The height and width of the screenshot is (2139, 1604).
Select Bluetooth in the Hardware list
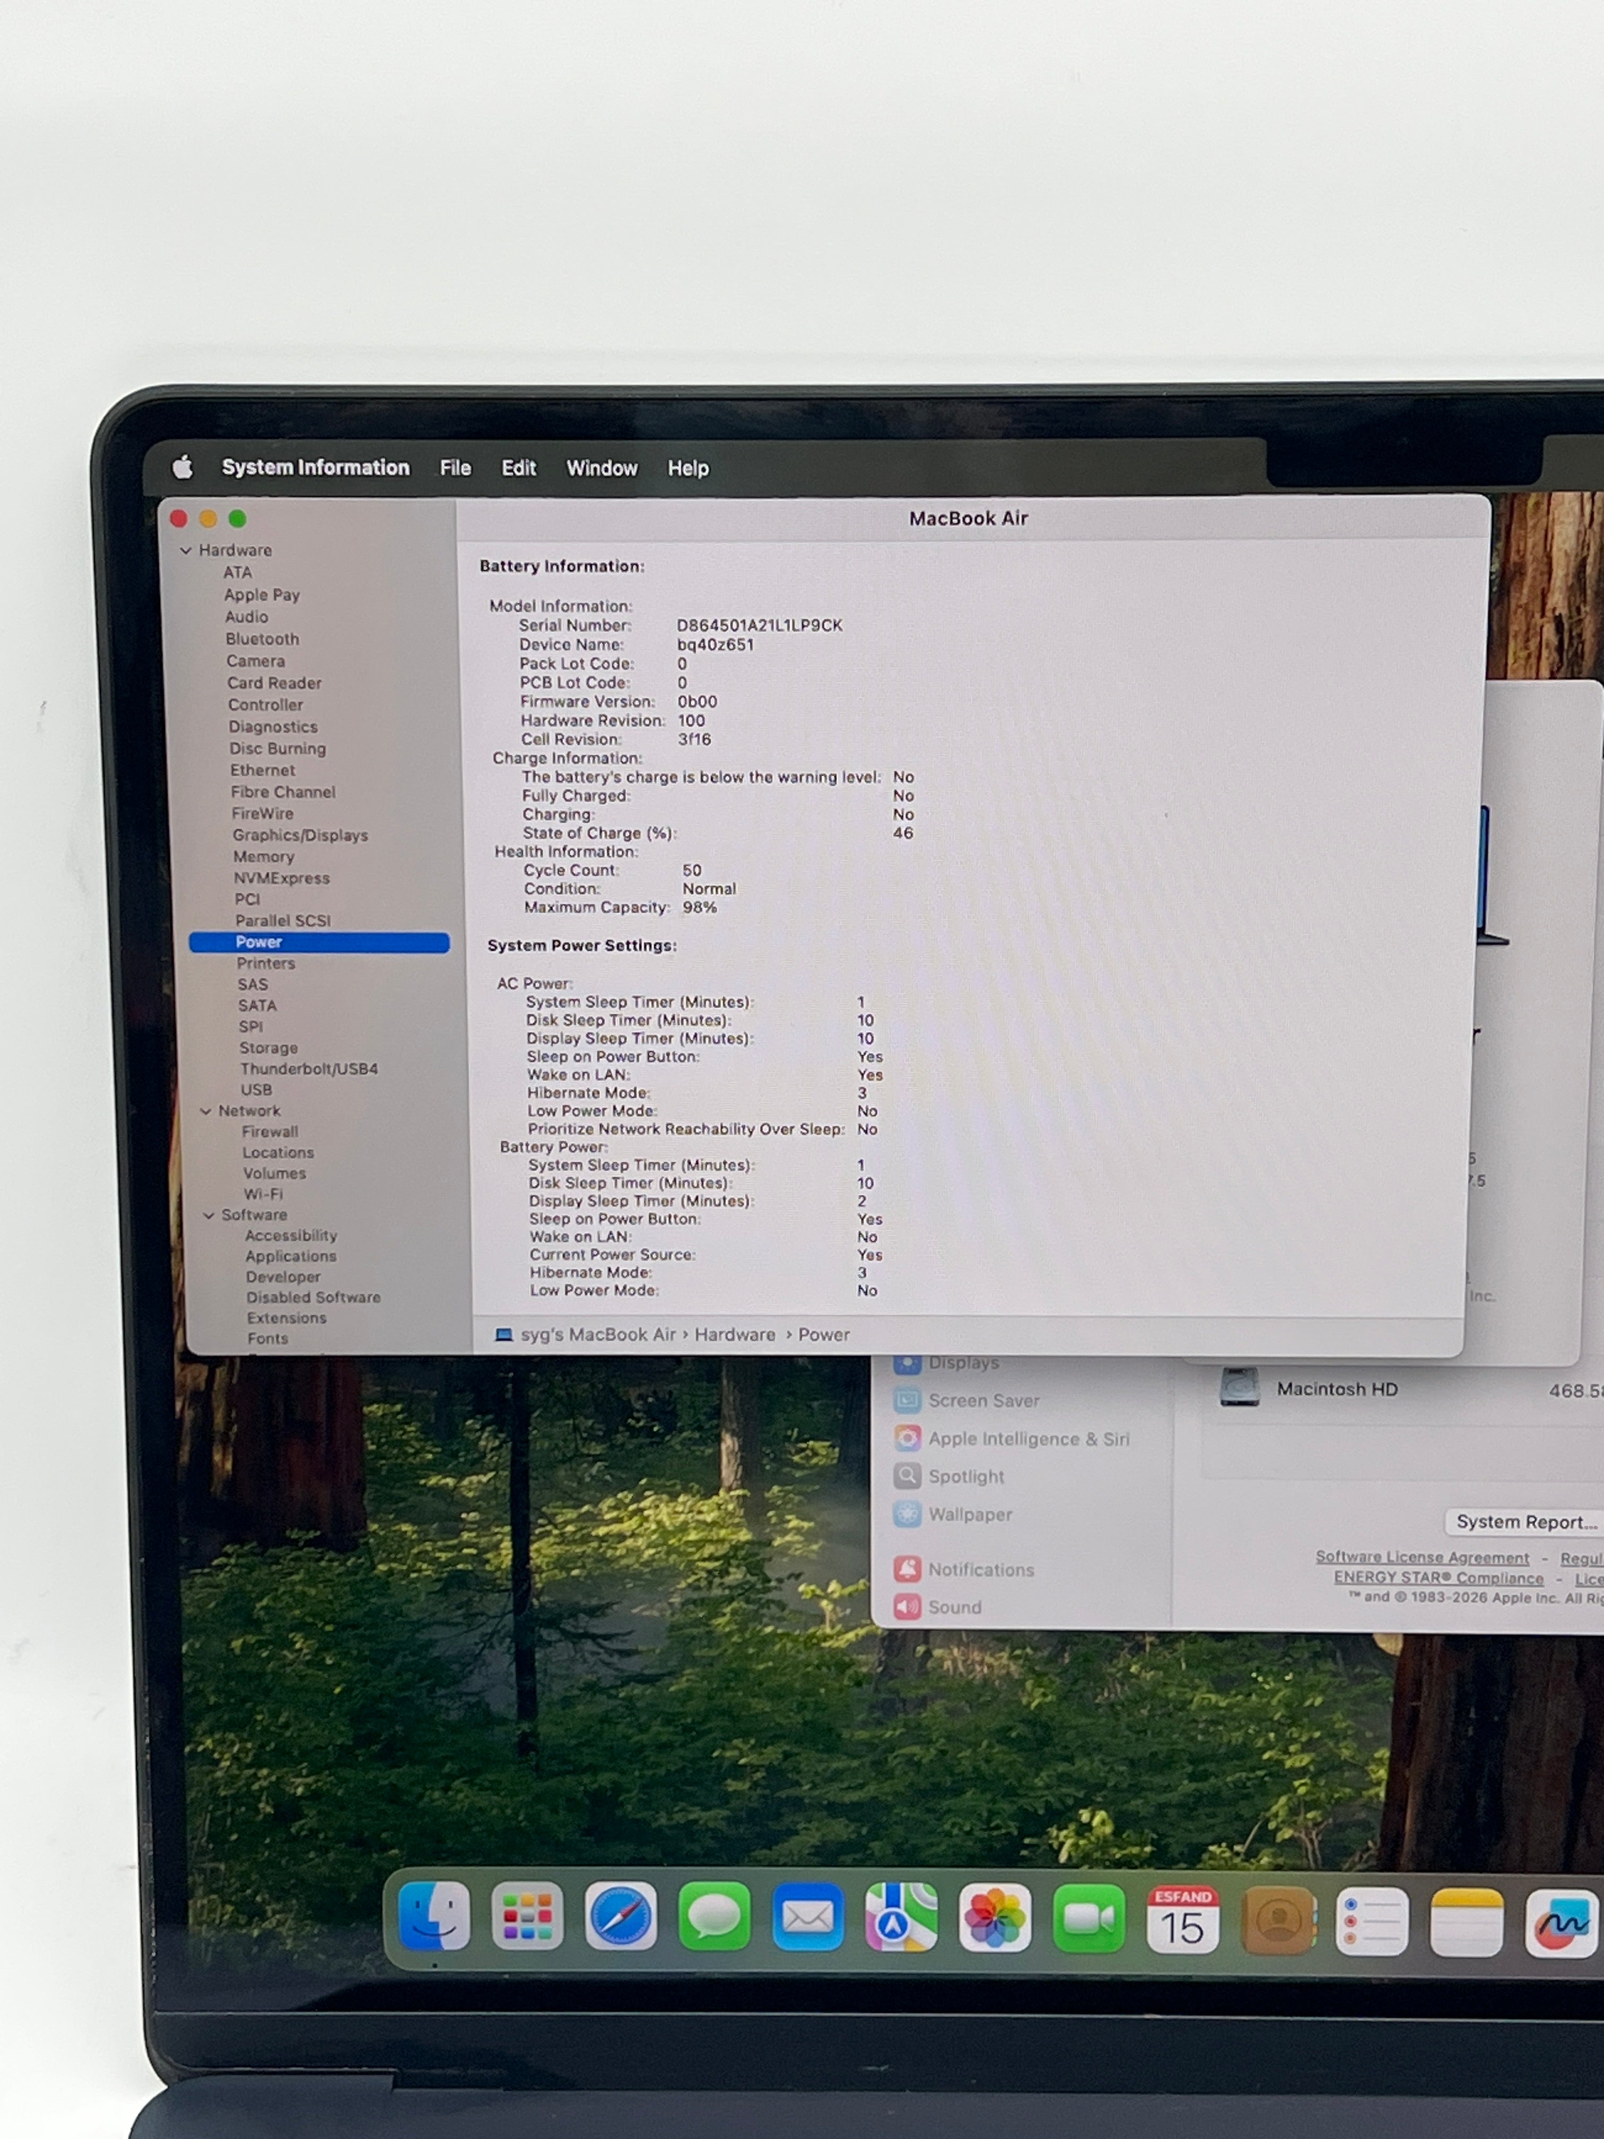[262, 639]
